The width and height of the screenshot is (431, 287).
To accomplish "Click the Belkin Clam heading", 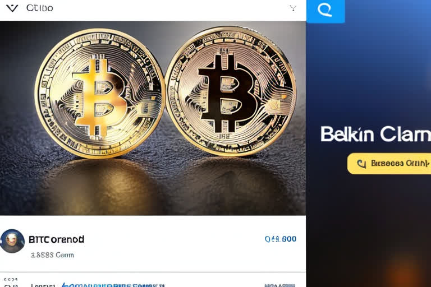I will coord(375,134).
